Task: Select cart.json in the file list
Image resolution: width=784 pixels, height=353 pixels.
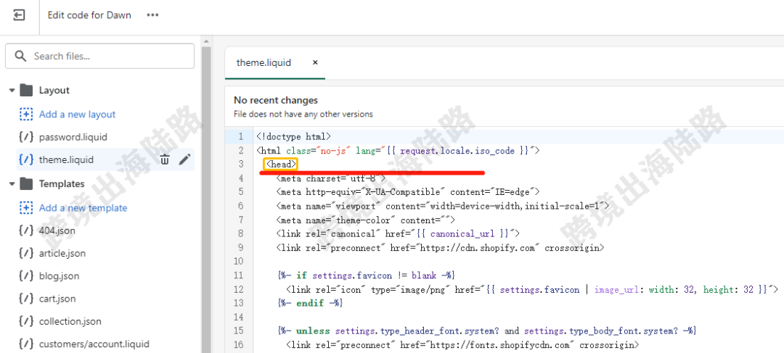Action: 57,299
